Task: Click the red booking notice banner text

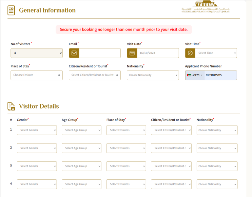Action: [x=124, y=29]
